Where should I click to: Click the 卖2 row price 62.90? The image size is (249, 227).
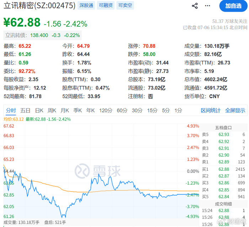point(224,155)
